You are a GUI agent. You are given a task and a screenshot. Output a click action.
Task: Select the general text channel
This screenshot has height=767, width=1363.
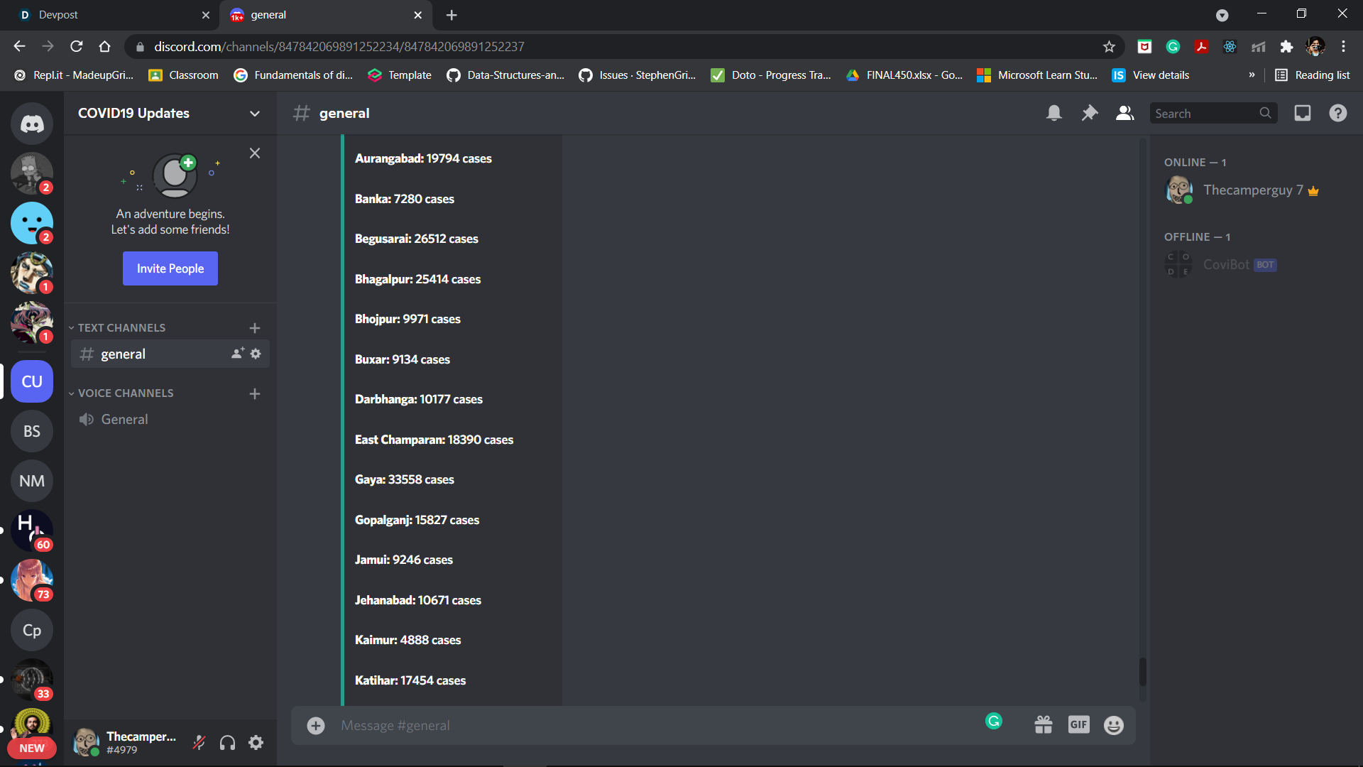[124, 354]
